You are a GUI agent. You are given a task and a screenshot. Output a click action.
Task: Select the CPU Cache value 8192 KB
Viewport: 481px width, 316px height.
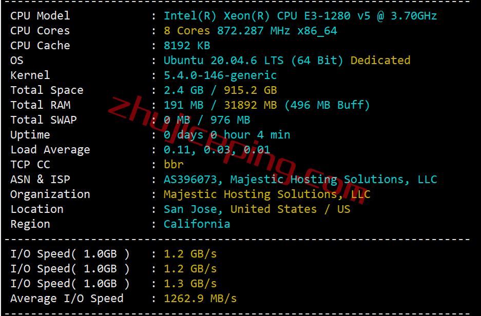(187, 46)
